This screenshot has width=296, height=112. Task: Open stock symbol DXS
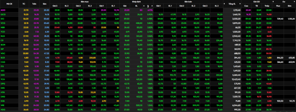point(3,88)
